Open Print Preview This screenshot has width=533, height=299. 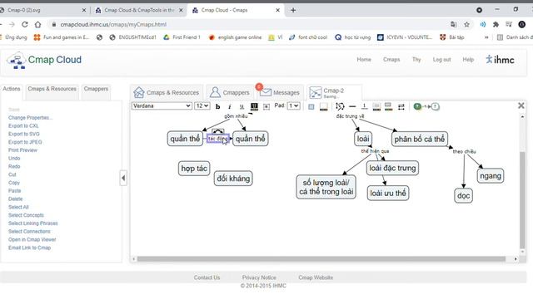pyautogui.click(x=22, y=150)
